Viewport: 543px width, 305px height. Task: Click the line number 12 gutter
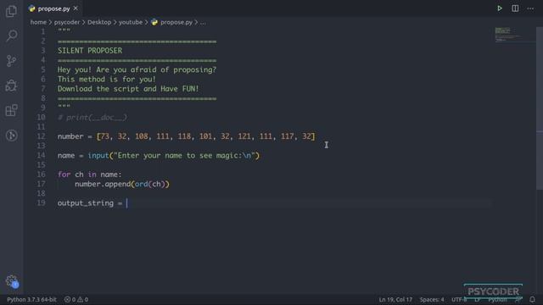click(42, 136)
